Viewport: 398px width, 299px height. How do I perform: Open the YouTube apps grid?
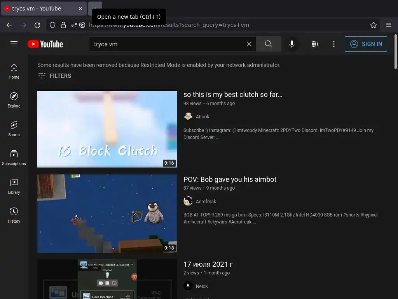(315, 44)
